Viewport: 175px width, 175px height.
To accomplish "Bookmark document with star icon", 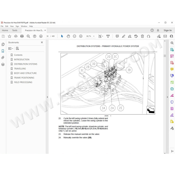I will 9,36.
